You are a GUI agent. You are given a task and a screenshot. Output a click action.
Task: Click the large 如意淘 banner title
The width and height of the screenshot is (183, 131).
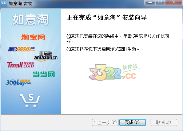pyautogui.click(x=31, y=19)
